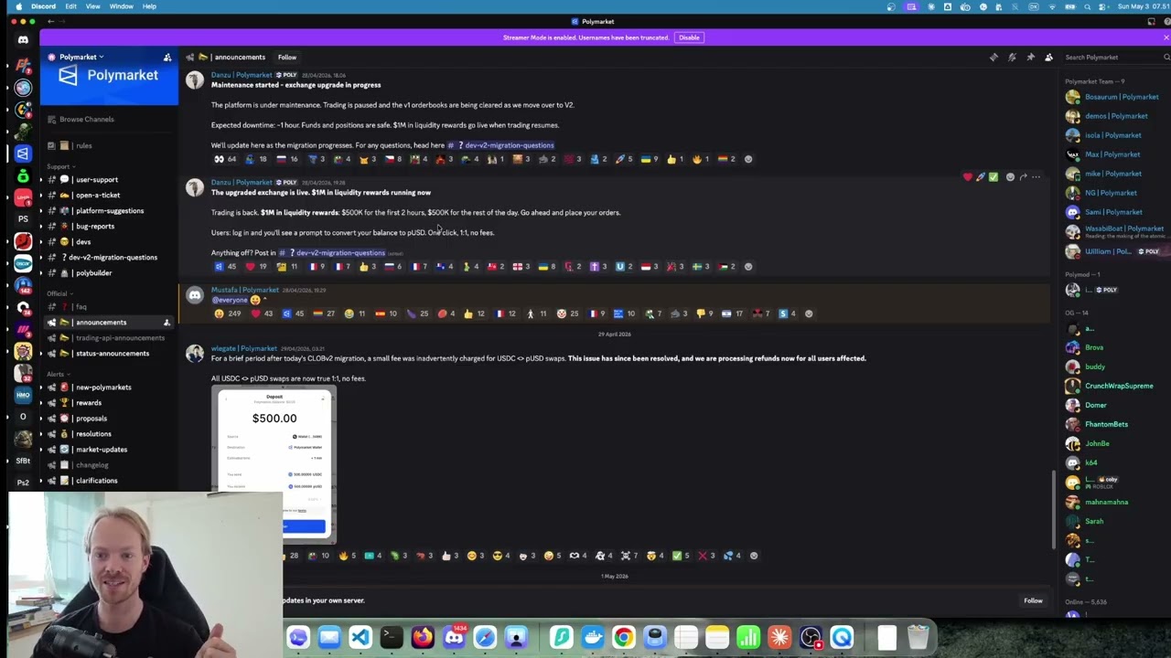
Task: Open the Apple menu
Action: click(x=17, y=6)
